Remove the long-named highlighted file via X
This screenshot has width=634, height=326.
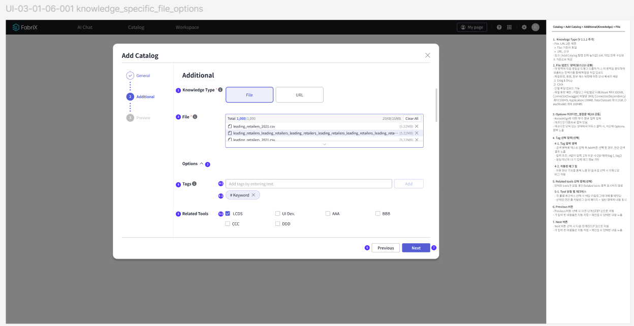click(x=417, y=133)
